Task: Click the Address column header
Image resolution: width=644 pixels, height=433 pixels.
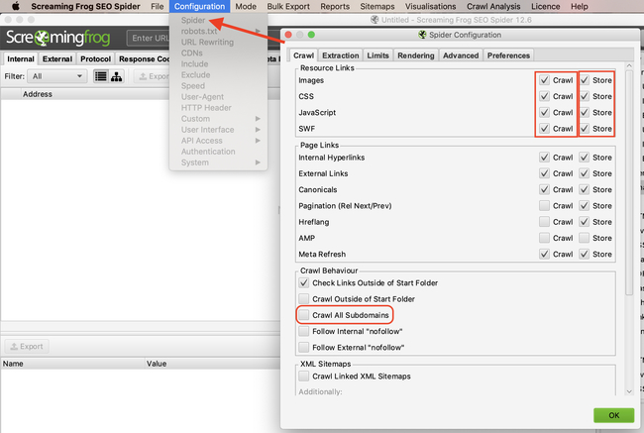Action: [38, 94]
